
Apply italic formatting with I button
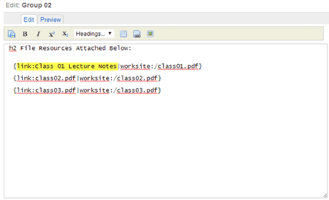[x=38, y=34]
